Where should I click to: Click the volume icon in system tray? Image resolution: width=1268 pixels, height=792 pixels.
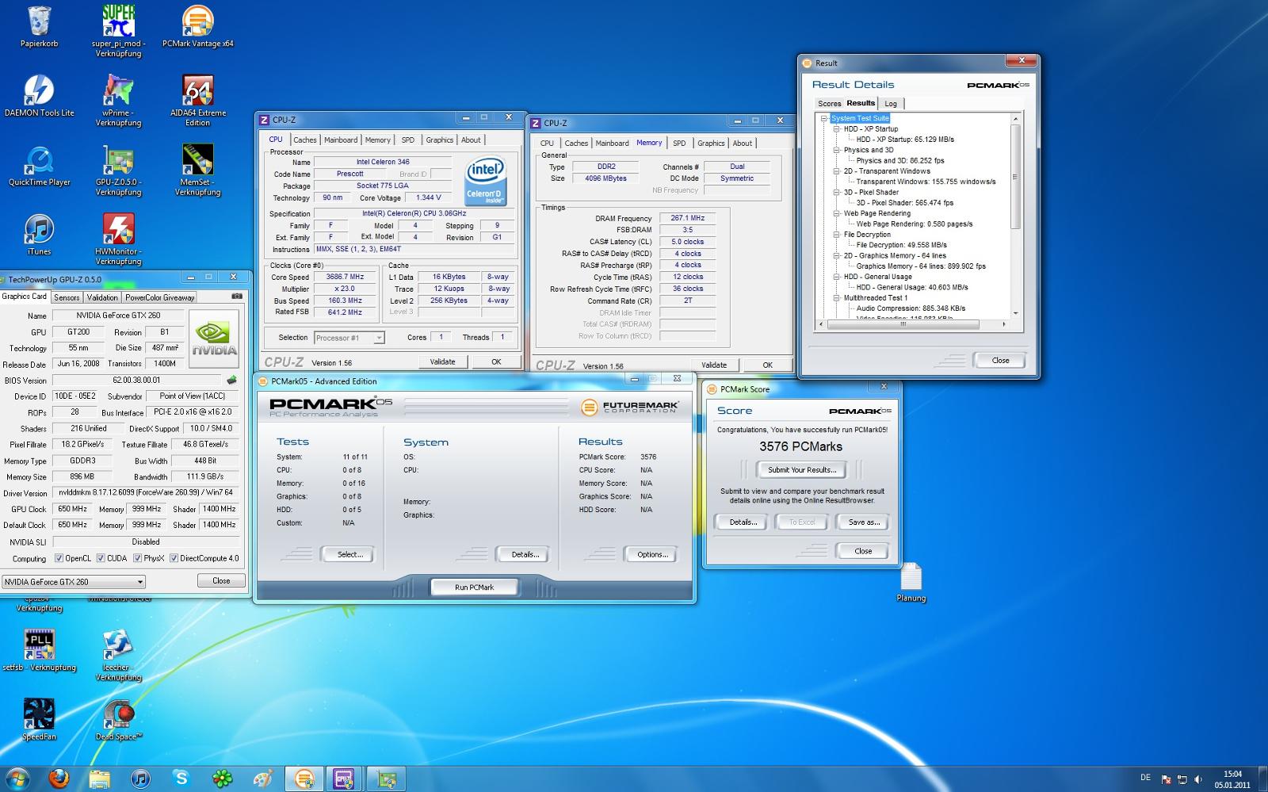tap(1198, 779)
